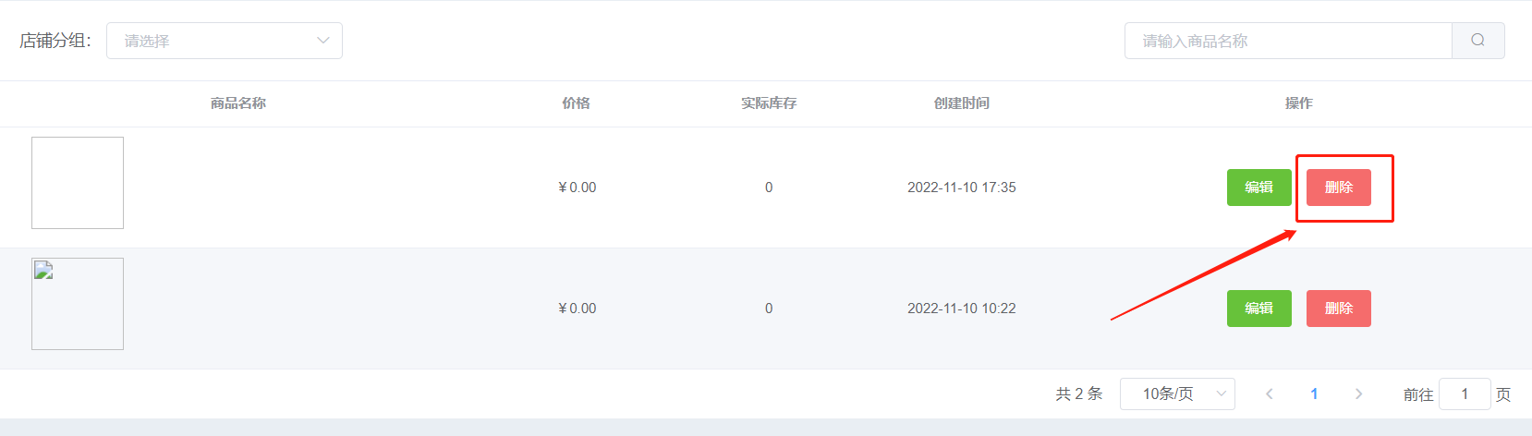The width and height of the screenshot is (1532, 436).
Task: Click 删除 for the 17:35 product
Action: [1338, 188]
